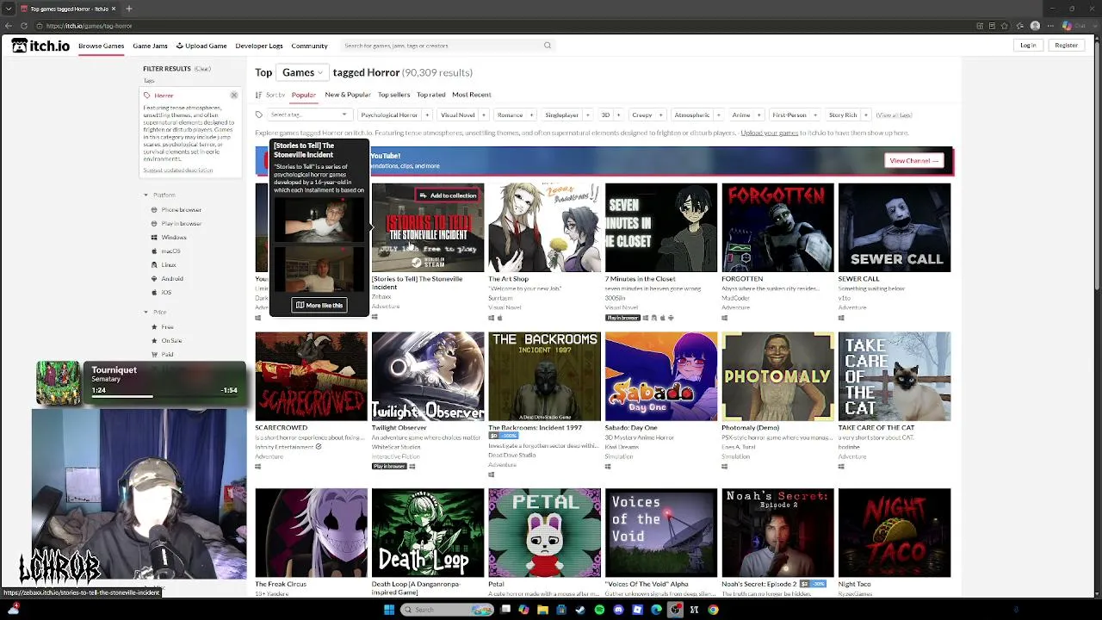
Task: Add Anime tag with its plus button
Action: tap(758, 115)
